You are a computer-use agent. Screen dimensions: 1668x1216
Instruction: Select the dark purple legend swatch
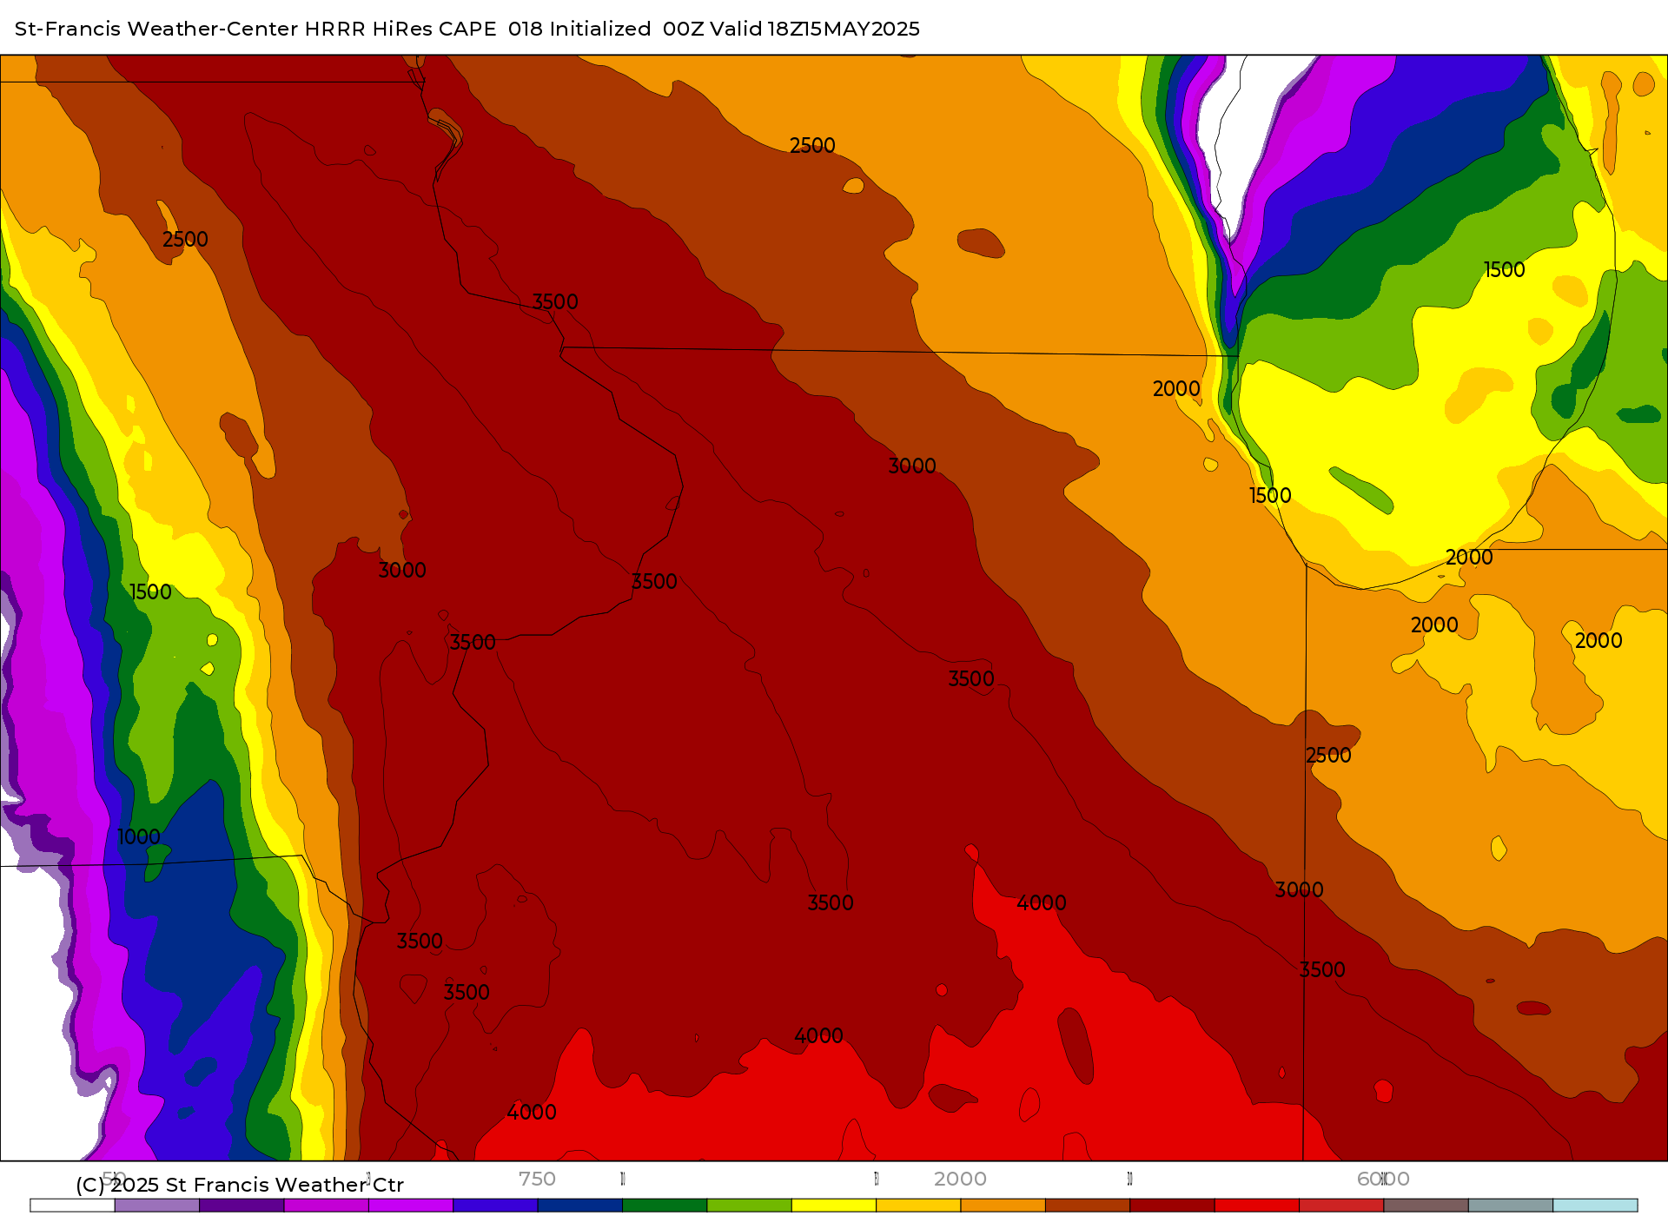coord(242,1206)
